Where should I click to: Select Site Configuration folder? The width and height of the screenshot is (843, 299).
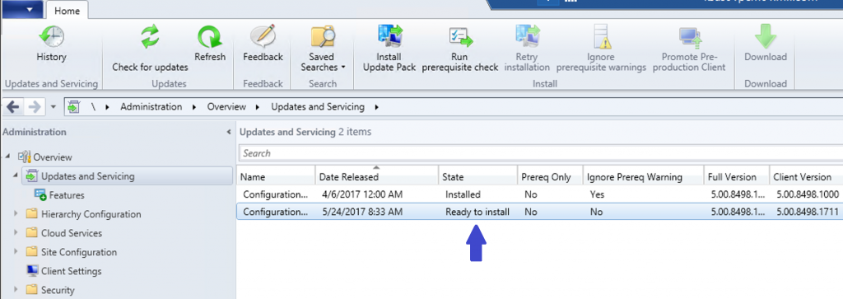click(79, 252)
